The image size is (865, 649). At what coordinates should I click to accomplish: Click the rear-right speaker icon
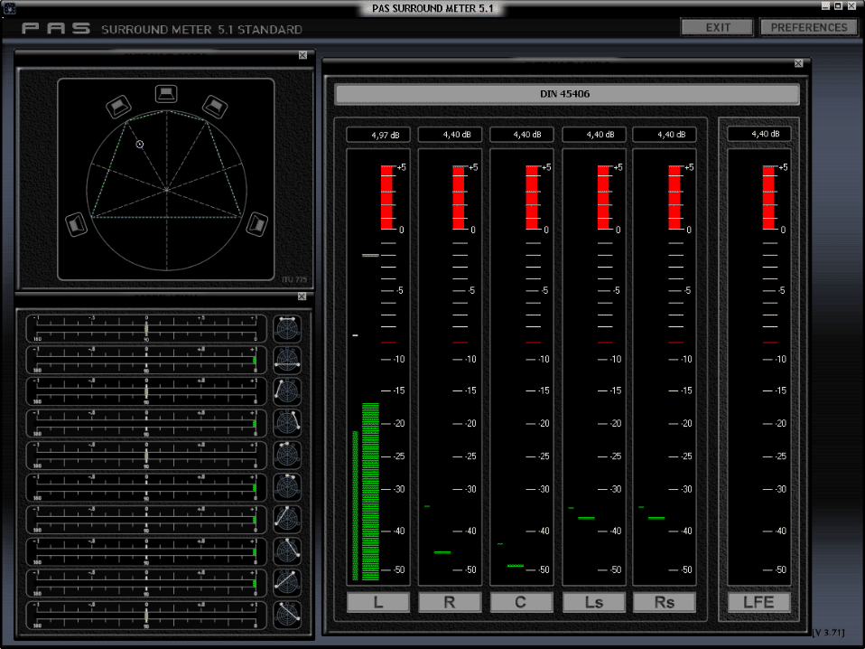pos(257,223)
